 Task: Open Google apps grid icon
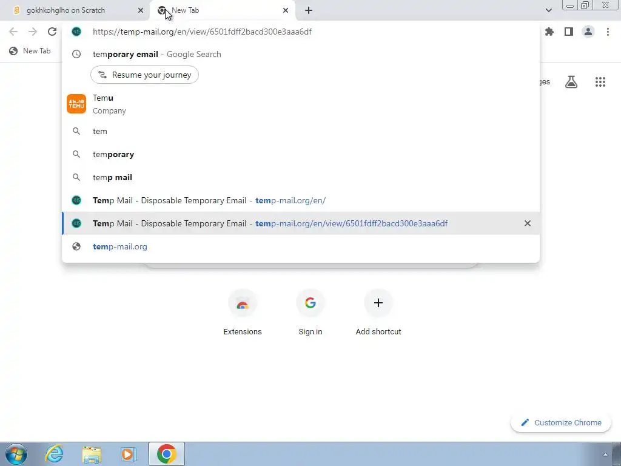600,82
